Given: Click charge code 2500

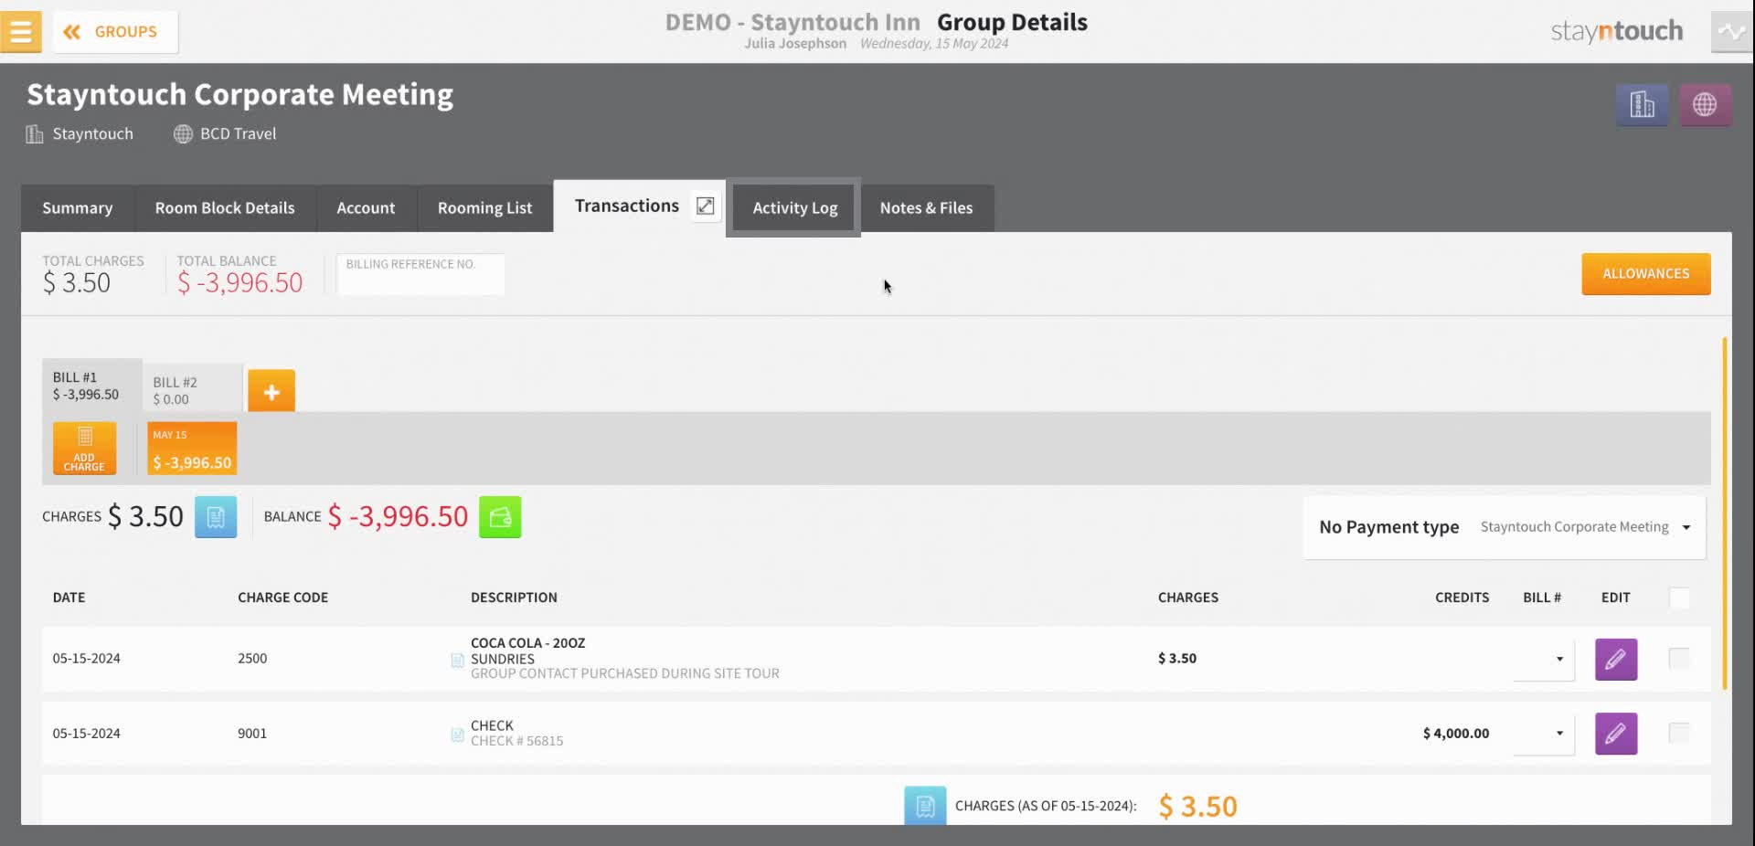Looking at the screenshot, I should coord(252,659).
